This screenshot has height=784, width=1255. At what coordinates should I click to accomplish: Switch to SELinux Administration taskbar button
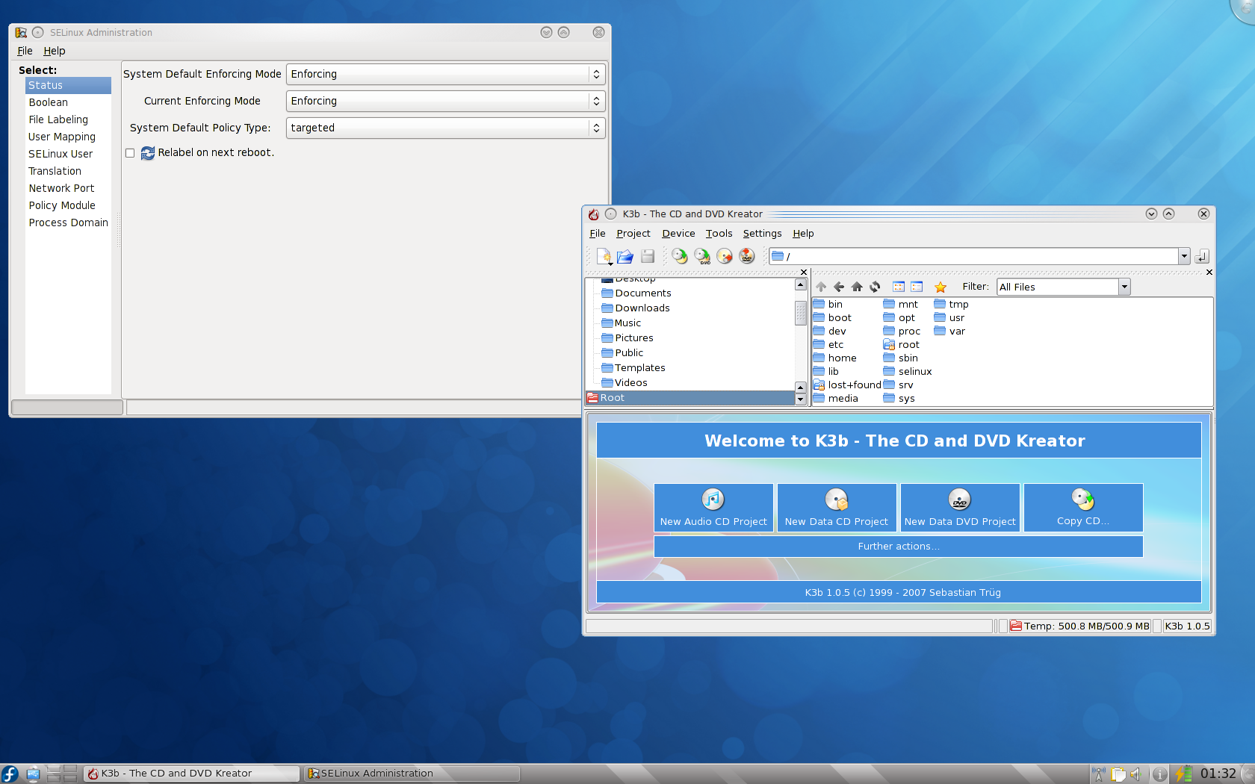[x=412, y=774]
